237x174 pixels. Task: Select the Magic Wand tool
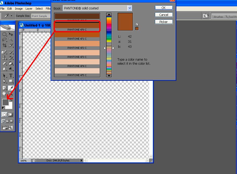[11, 40]
